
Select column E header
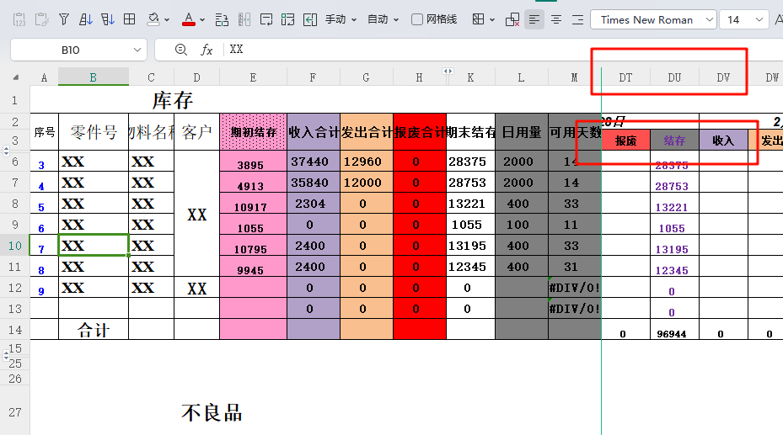pyautogui.click(x=253, y=77)
